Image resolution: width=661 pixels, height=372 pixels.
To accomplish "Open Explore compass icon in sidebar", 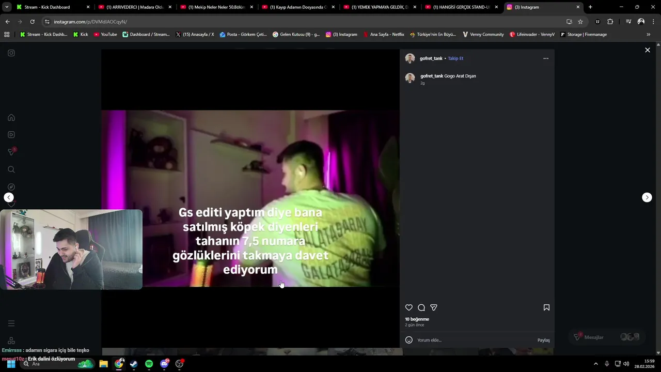I will pos(11,187).
